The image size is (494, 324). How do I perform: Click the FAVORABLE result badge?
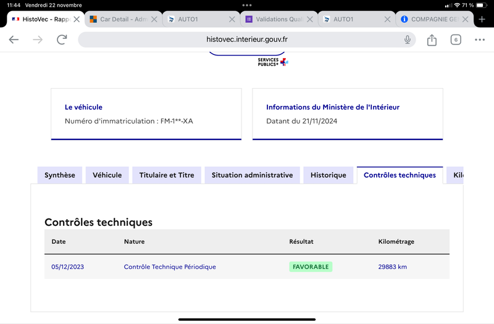point(311,267)
